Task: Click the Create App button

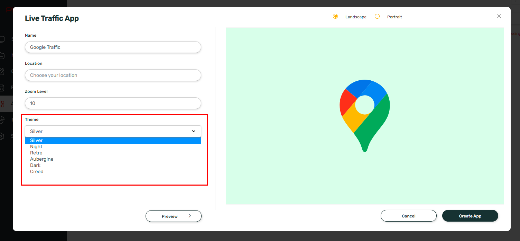Action: pos(470,216)
